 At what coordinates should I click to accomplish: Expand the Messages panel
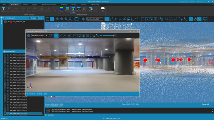point(46,115)
